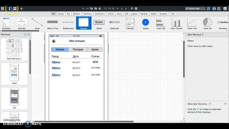
Task: Open the call mockup thumbnail
Action: [x=14, y=99]
